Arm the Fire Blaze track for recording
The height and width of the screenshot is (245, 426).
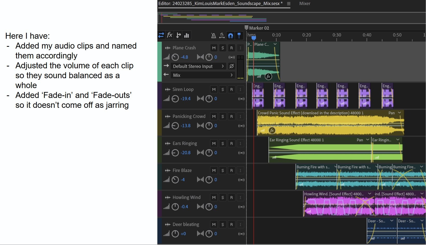pyautogui.click(x=231, y=170)
